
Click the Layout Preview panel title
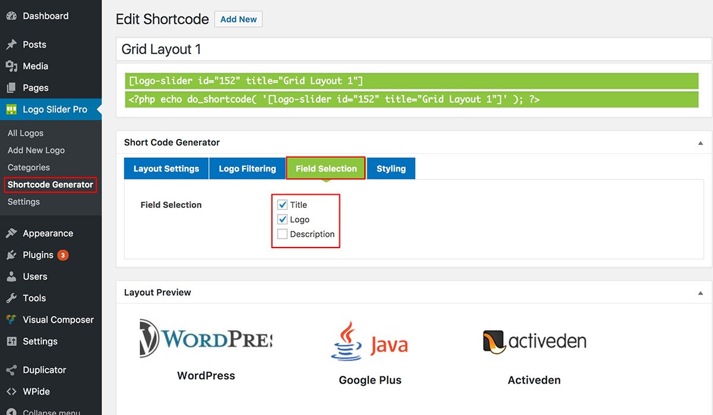[x=157, y=292]
